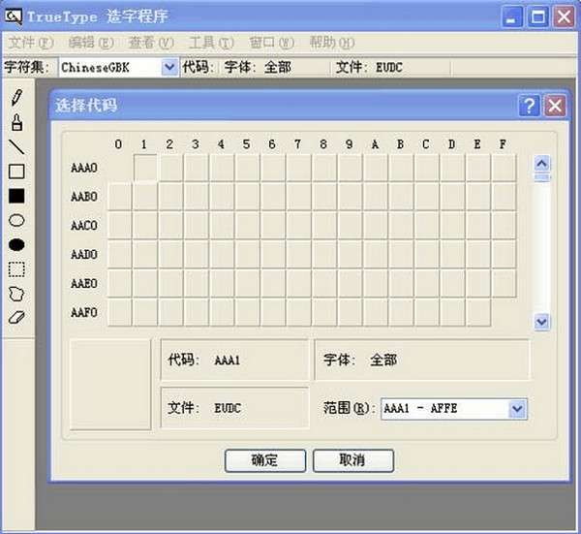
Task: Open the 文件(F) menu
Action: pos(31,43)
